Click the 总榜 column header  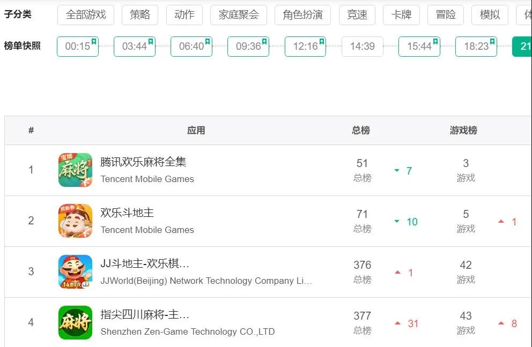[361, 130]
